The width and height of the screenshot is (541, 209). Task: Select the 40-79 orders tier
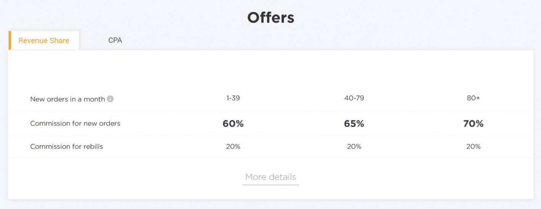[x=354, y=98]
